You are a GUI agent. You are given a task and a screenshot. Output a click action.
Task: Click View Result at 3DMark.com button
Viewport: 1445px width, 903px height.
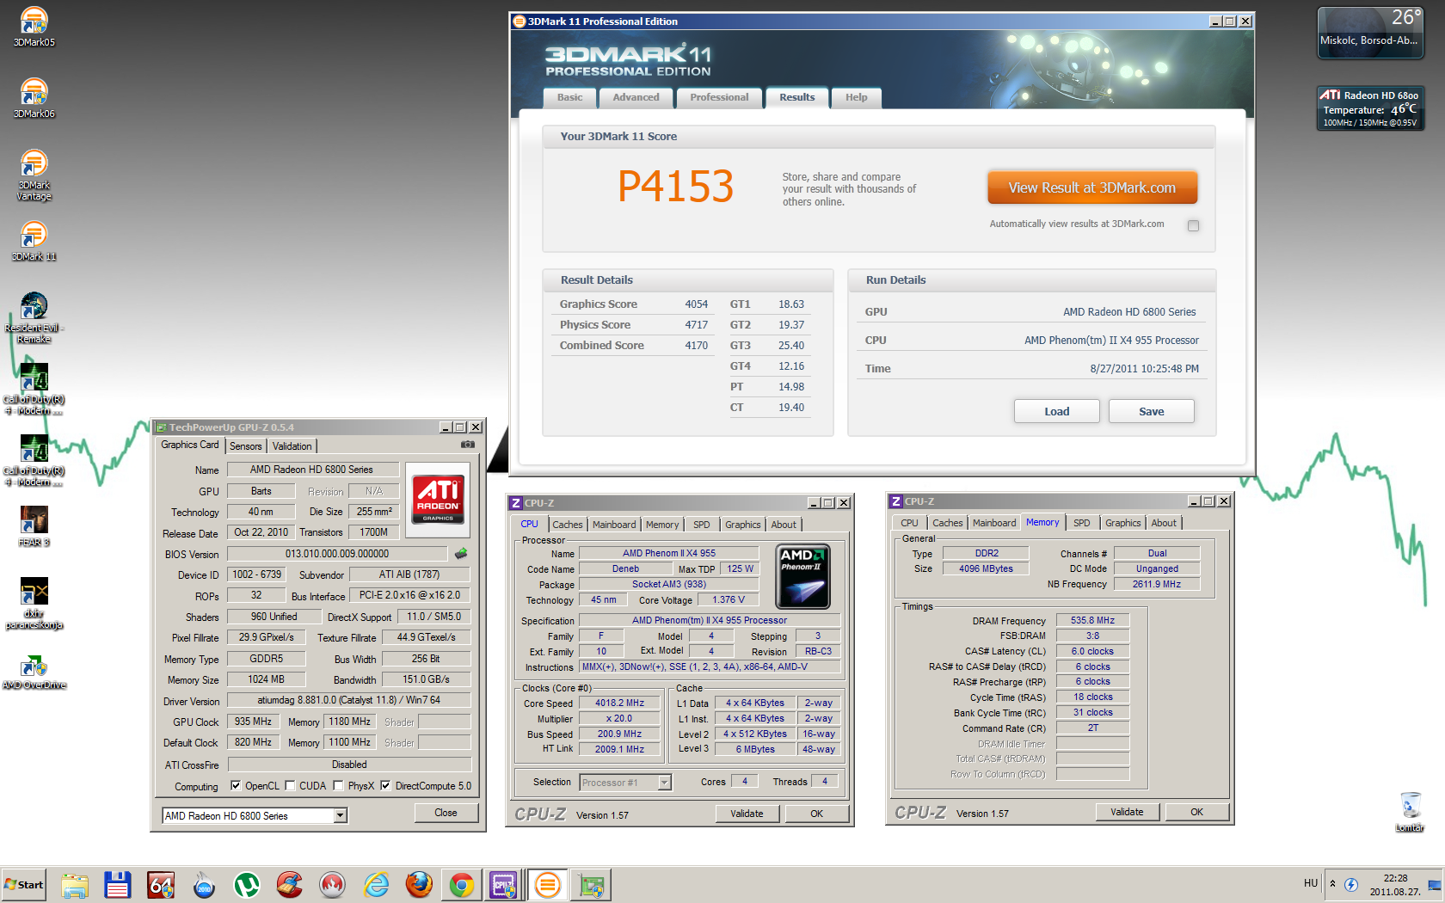[x=1092, y=187]
